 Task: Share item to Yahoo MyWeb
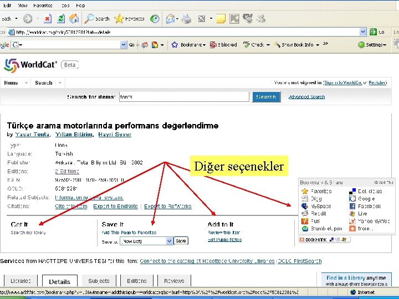(x=370, y=221)
